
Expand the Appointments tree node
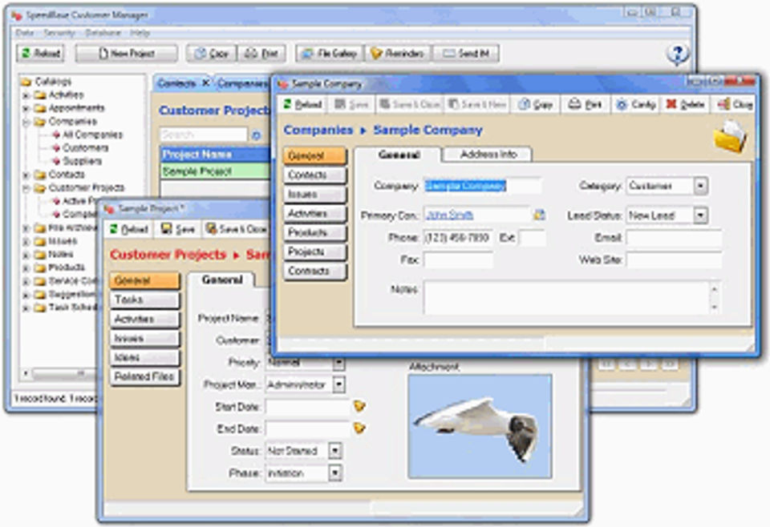point(26,108)
